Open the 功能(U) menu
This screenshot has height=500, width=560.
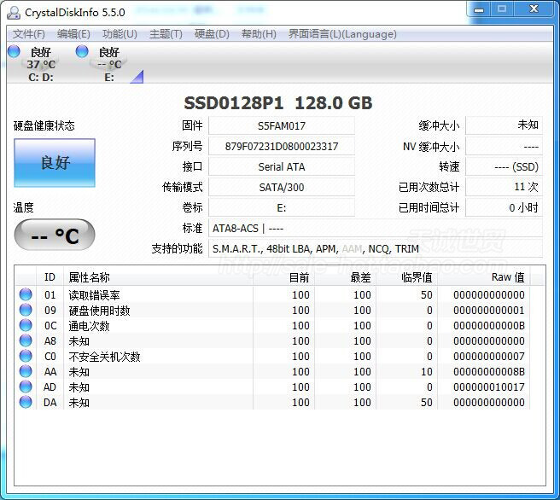[x=120, y=34]
